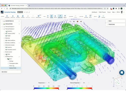Click the SimScale logo
Screen dimensions: 126x94
2,12
